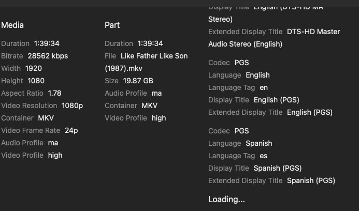Select the Part duration value 1:39:34
Screen dimensions: 359x211
click(x=150, y=43)
